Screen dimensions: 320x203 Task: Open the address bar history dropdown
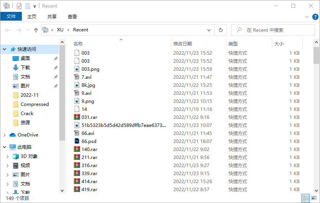pyautogui.click(x=209, y=30)
